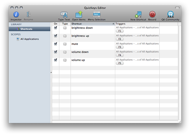Click the Open Items toolbar icon
The image size is (190, 135).
(79, 14)
